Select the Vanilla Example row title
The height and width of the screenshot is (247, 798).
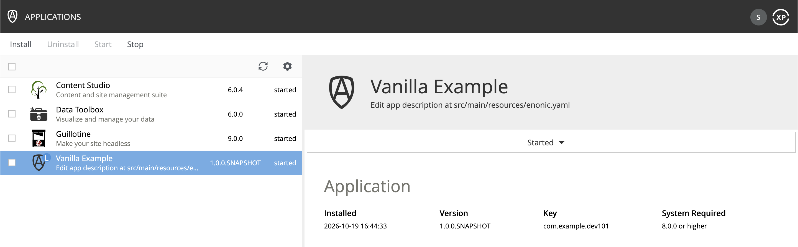coord(84,158)
